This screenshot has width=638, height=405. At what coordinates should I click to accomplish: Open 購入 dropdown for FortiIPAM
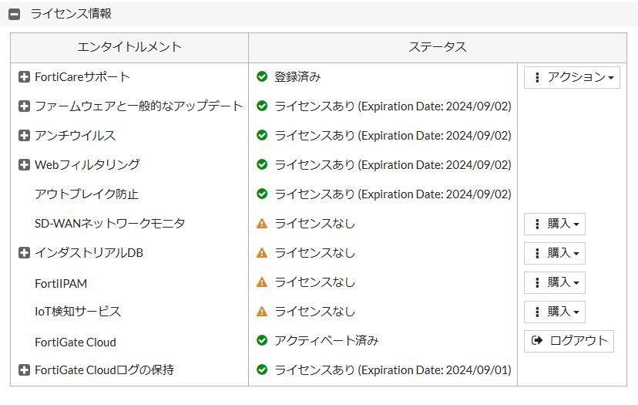pos(554,282)
